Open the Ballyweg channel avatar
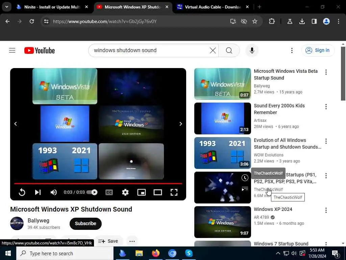The width and height of the screenshot is (346, 260). 17,223
